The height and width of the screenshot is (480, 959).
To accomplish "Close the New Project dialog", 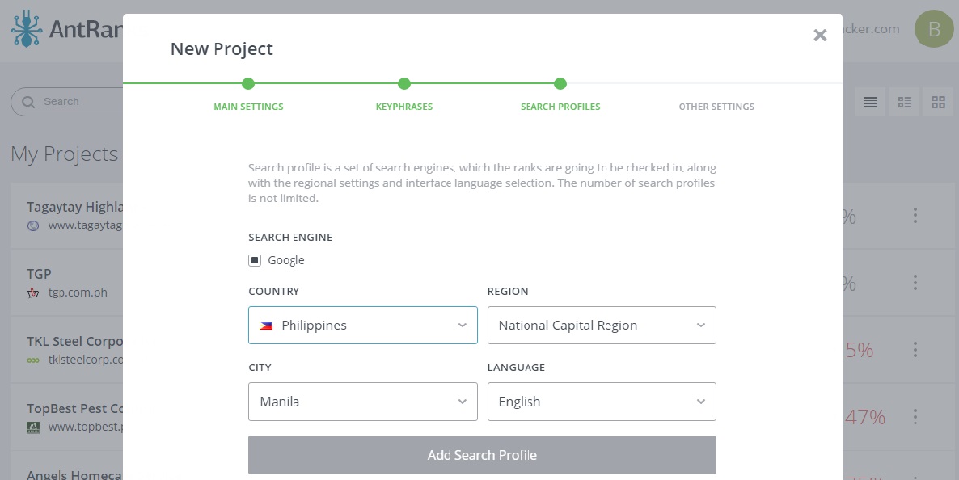I will (x=820, y=35).
